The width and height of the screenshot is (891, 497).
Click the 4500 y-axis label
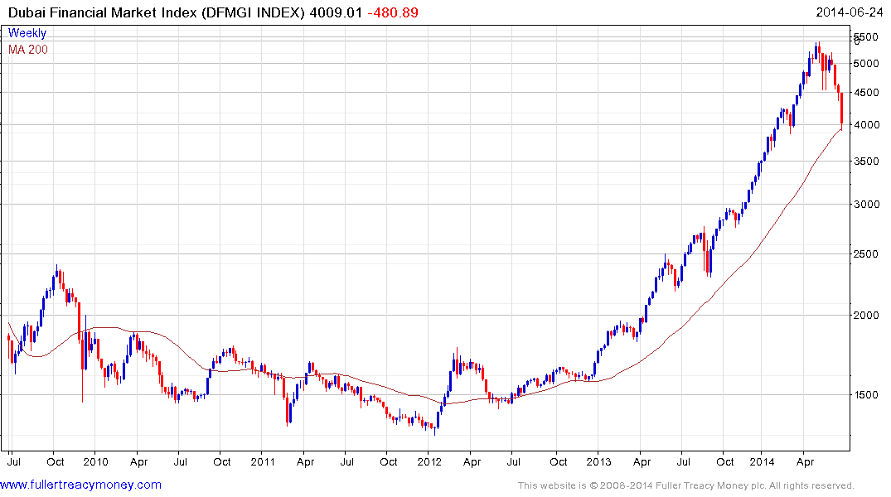(x=867, y=93)
